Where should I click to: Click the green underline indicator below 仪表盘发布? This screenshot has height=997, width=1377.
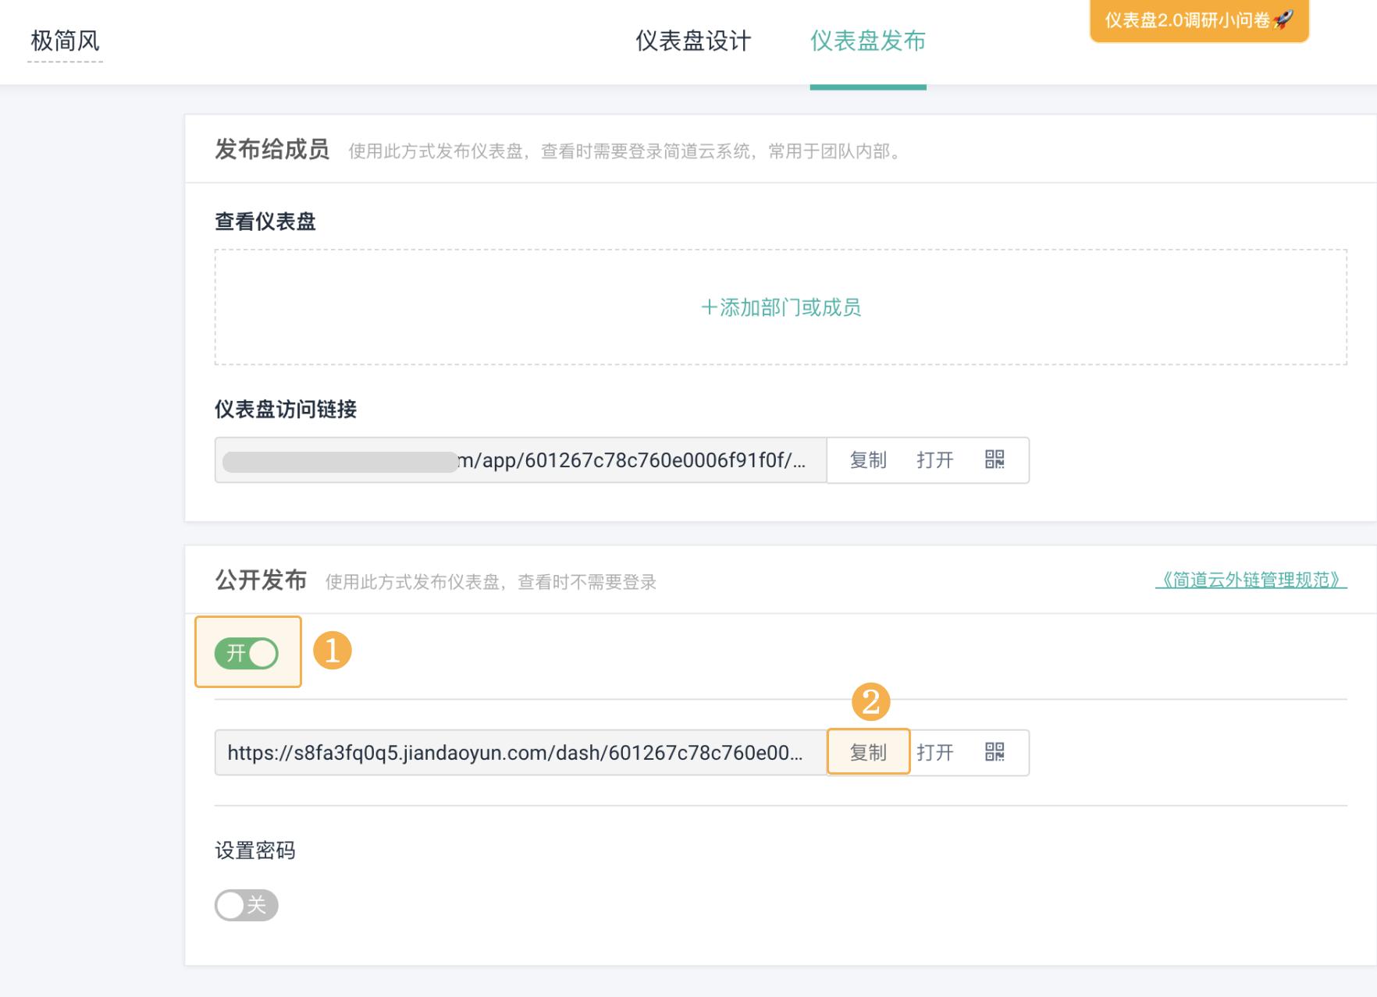pyautogui.click(x=868, y=87)
